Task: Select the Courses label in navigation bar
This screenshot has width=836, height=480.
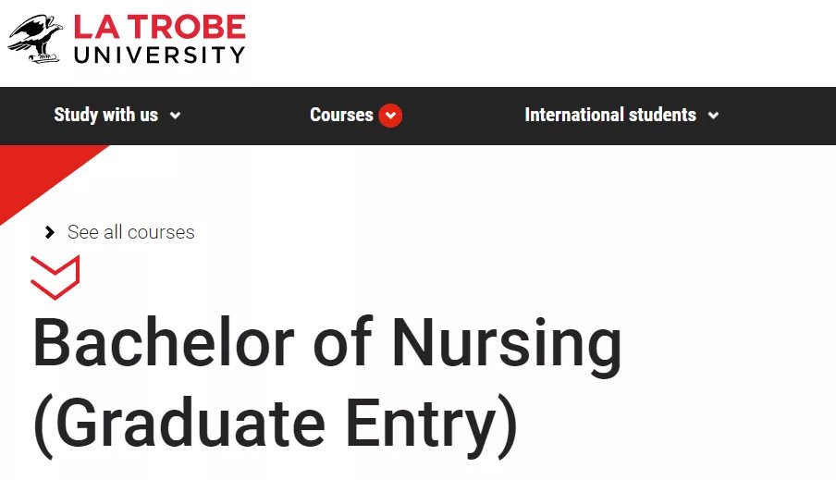Action: pos(341,115)
